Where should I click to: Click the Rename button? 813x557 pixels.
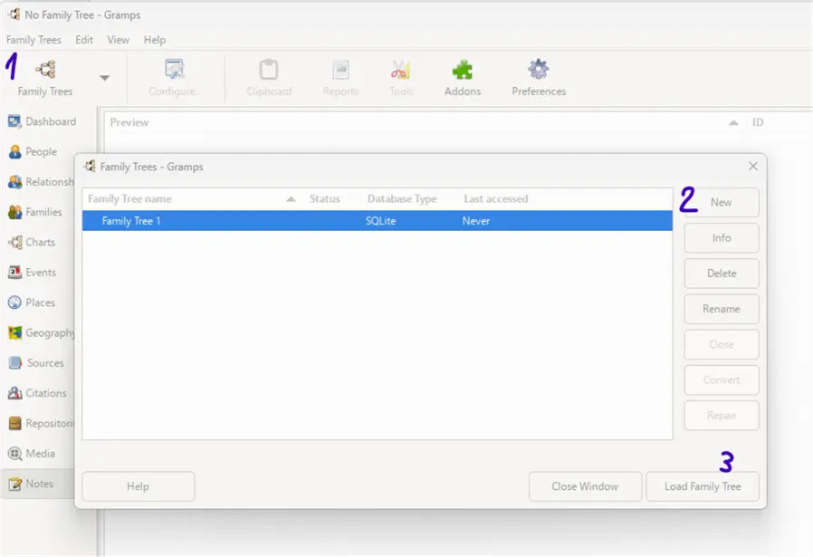722,309
